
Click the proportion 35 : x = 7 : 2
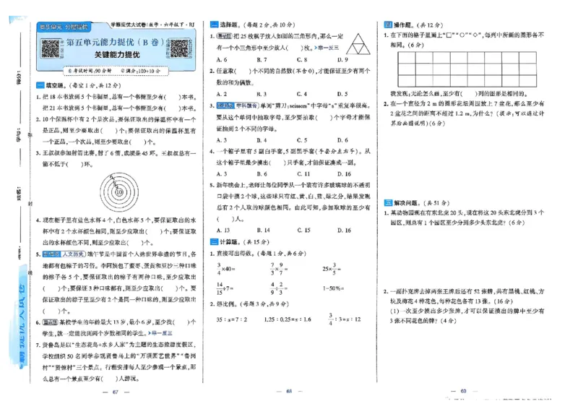(231, 319)
